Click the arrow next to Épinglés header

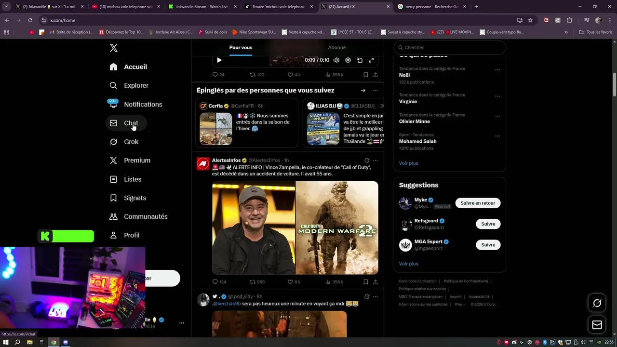point(363,91)
